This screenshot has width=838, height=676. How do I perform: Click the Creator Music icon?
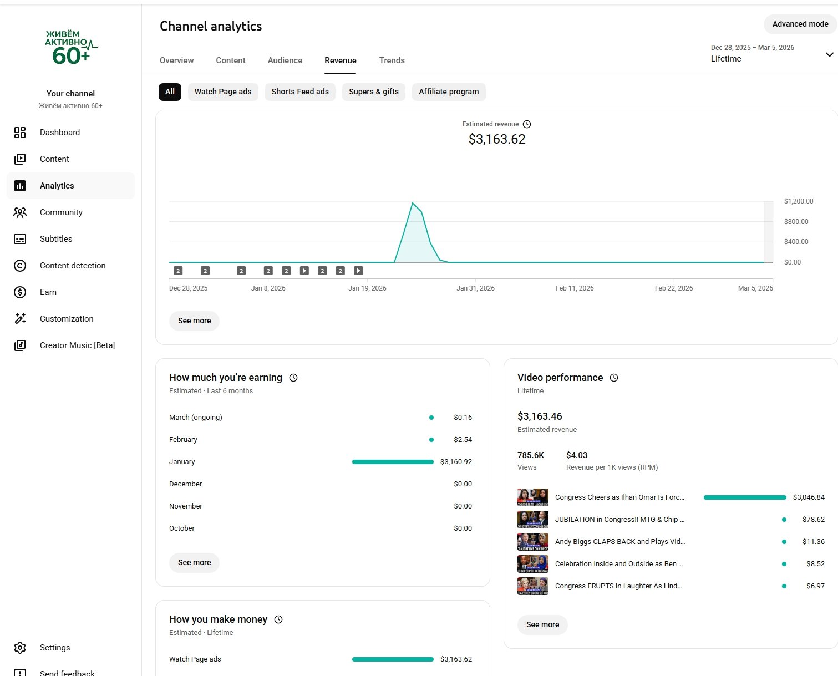point(20,345)
